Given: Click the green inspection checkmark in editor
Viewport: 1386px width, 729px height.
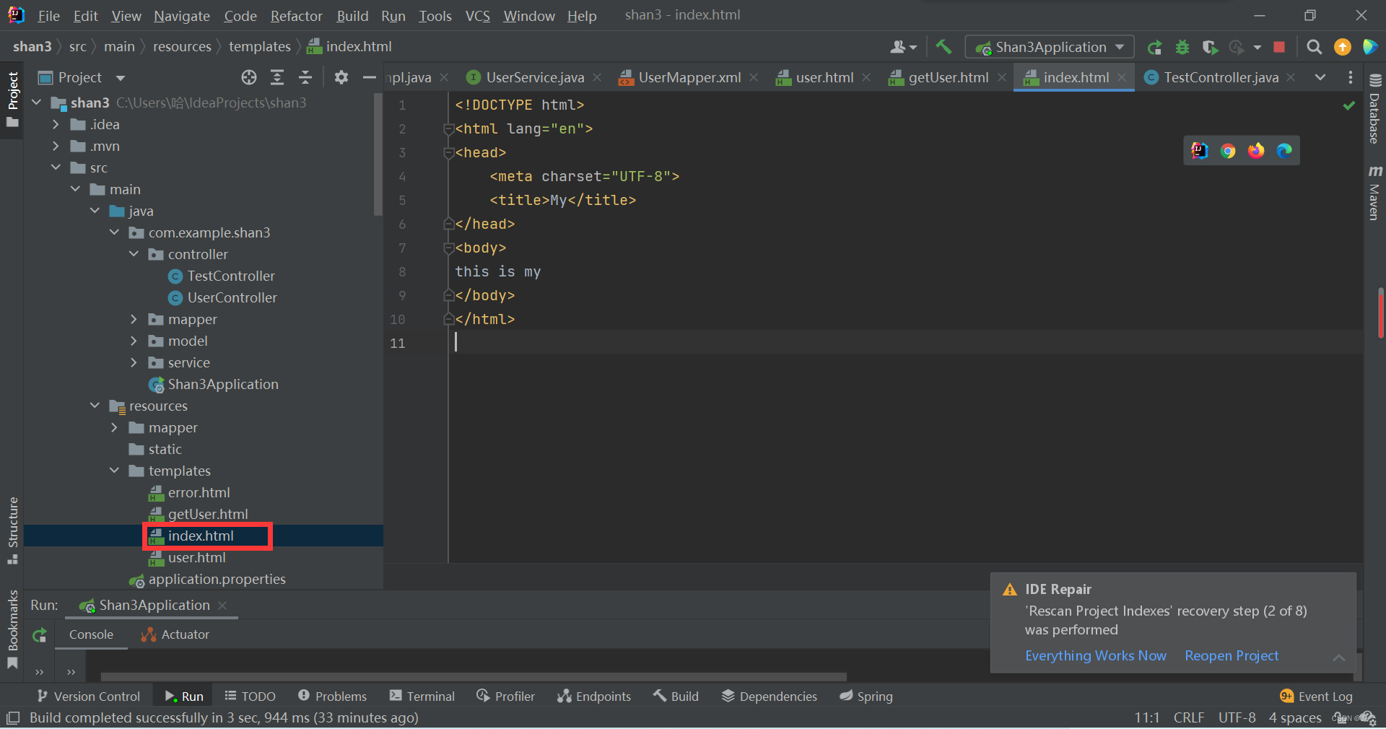Looking at the screenshot, I should (x=1348, y=105).
